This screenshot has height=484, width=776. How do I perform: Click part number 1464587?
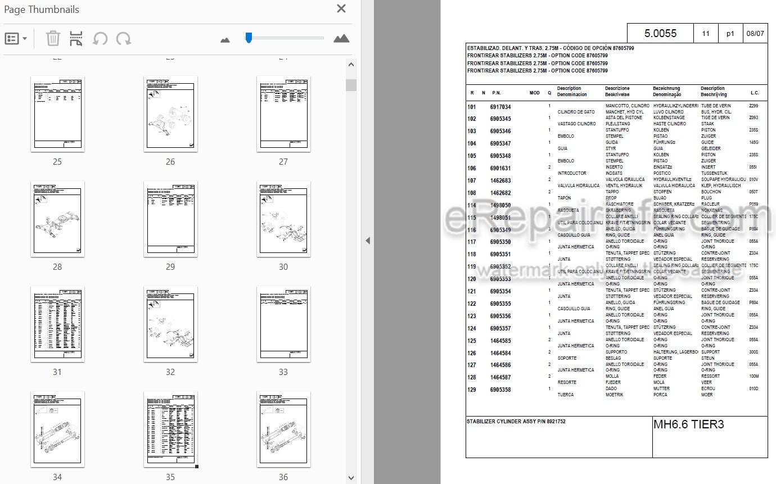tap(500, 378)
